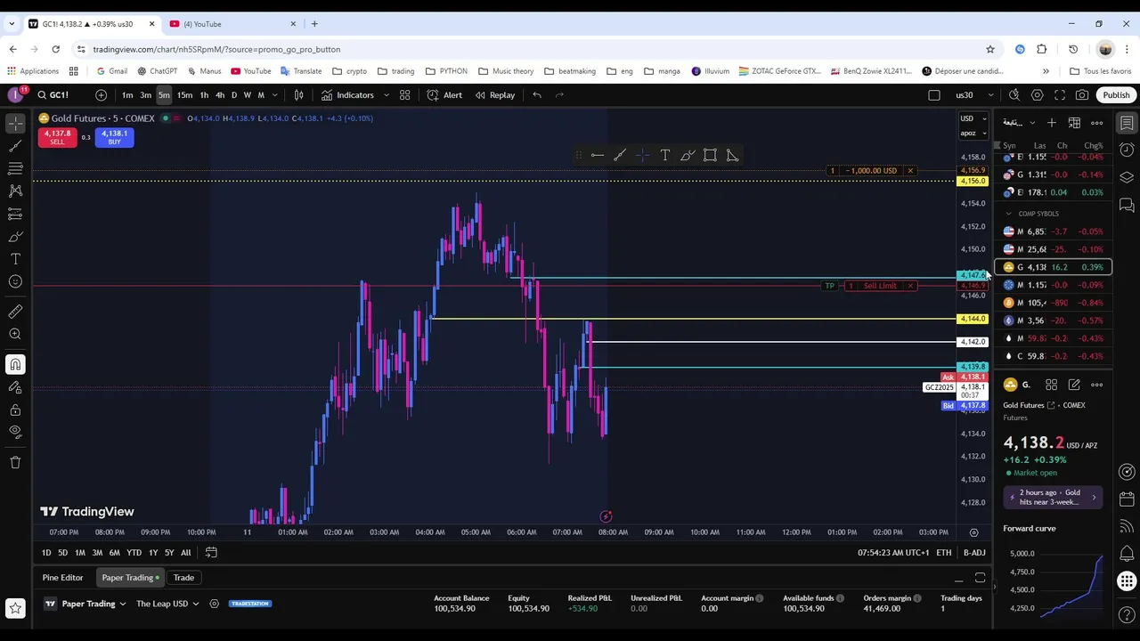This screenshot has width=1140, height=641.
Task: Select the 1D date range
Action: (46, 553)
